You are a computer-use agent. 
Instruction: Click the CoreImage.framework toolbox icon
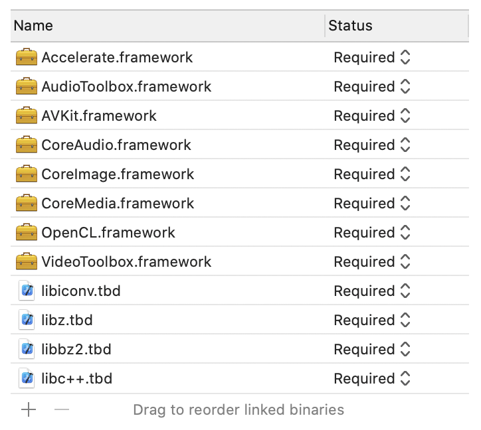(x=26, y=175)
